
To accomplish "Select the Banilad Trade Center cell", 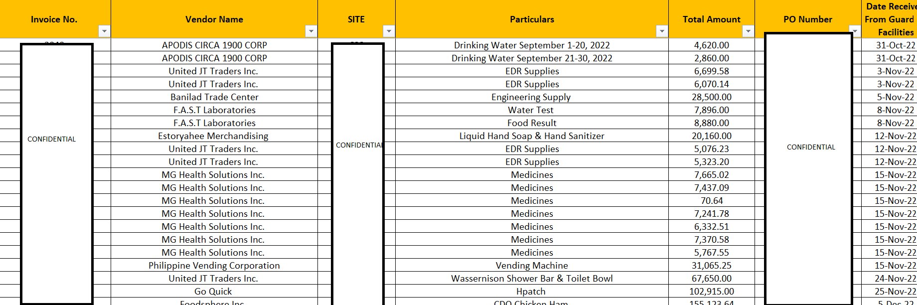I will point(214,97).
